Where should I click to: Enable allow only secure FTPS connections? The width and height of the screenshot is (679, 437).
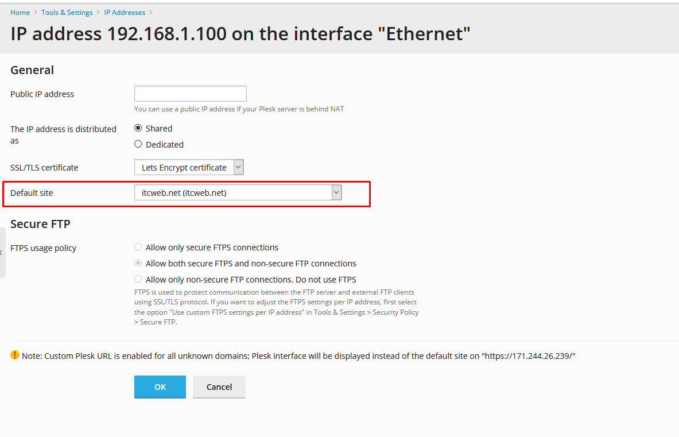pyautogui.click(x=138, y=246)
